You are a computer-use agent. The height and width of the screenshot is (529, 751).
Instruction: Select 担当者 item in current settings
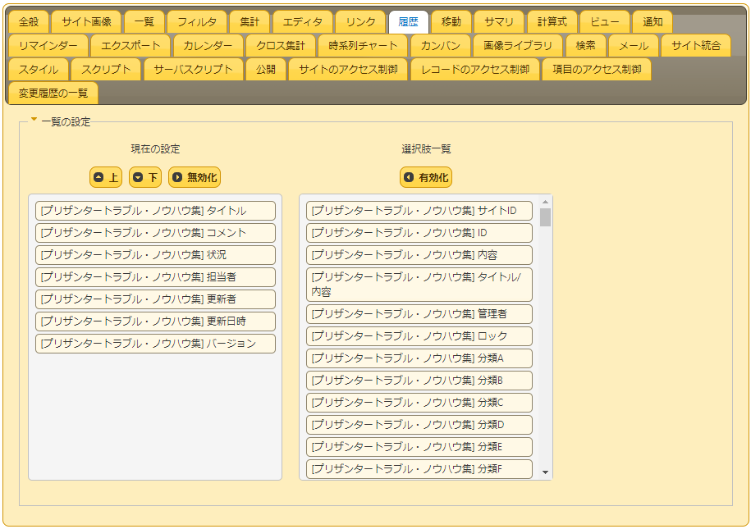tap(156, 277)
